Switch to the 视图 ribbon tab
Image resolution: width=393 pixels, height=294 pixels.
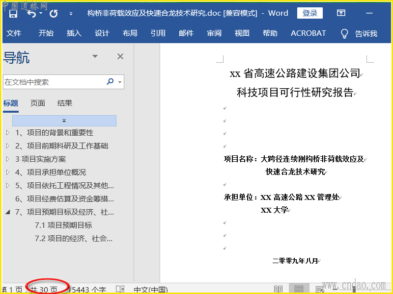pyautogui.click(x=242, y=33)
